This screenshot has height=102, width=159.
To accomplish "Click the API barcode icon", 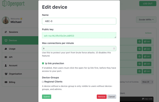I will pos(6,57).
